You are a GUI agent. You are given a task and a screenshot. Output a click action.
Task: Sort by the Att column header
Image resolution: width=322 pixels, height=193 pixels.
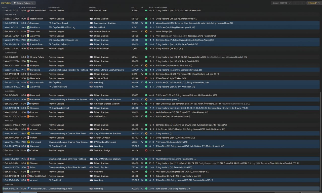pyautogui.click(x=133, y=8)
